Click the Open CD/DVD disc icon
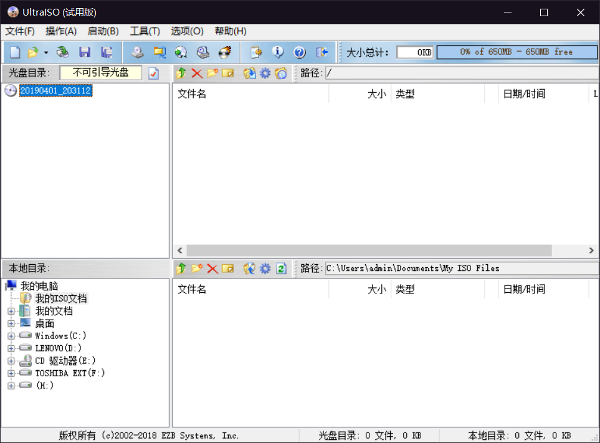This screenshot has height=443, width=600. click(62, 52)
